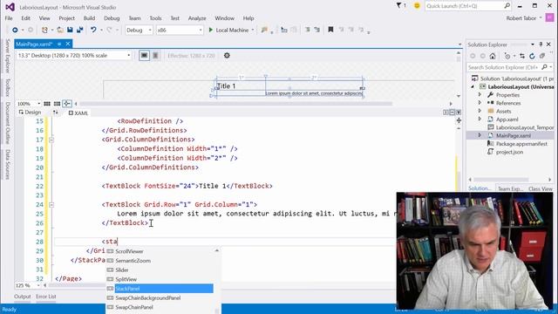Image resolution: width=558 pixels, height=314 pixels.
Task: Open the Output tab
Action: pyautogui.click(x=23, y=297)
